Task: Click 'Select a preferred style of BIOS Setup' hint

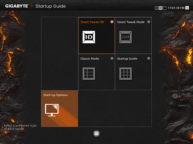Action: click(x=20, y=127)
